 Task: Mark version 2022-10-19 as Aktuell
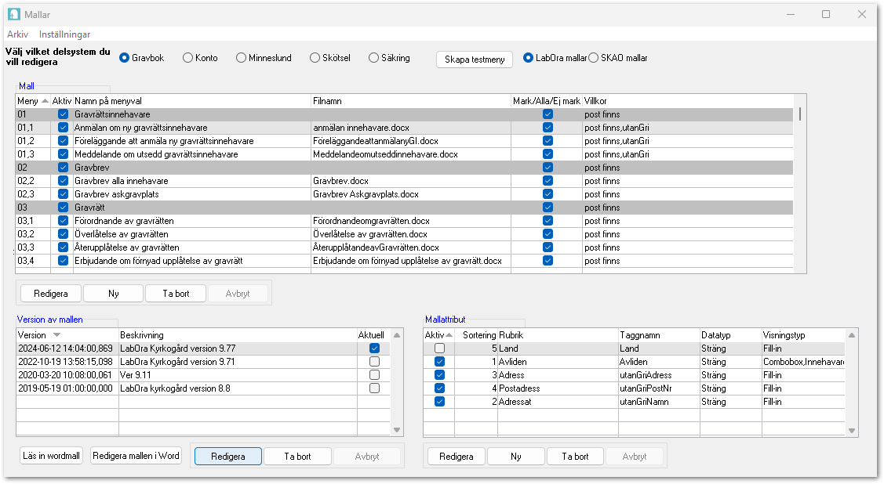(374, 362)
